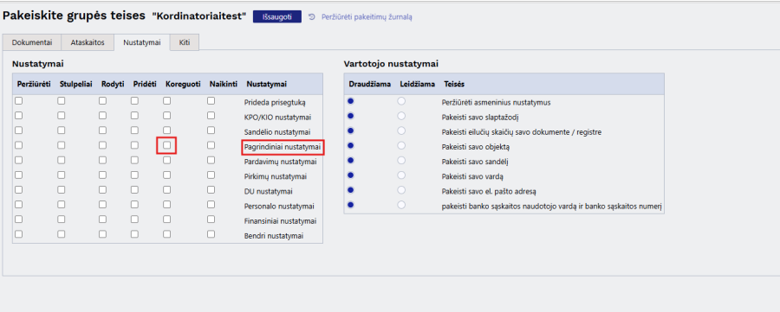Open the Kiti tab
This screenshot has width=780, height=312.
185,42
